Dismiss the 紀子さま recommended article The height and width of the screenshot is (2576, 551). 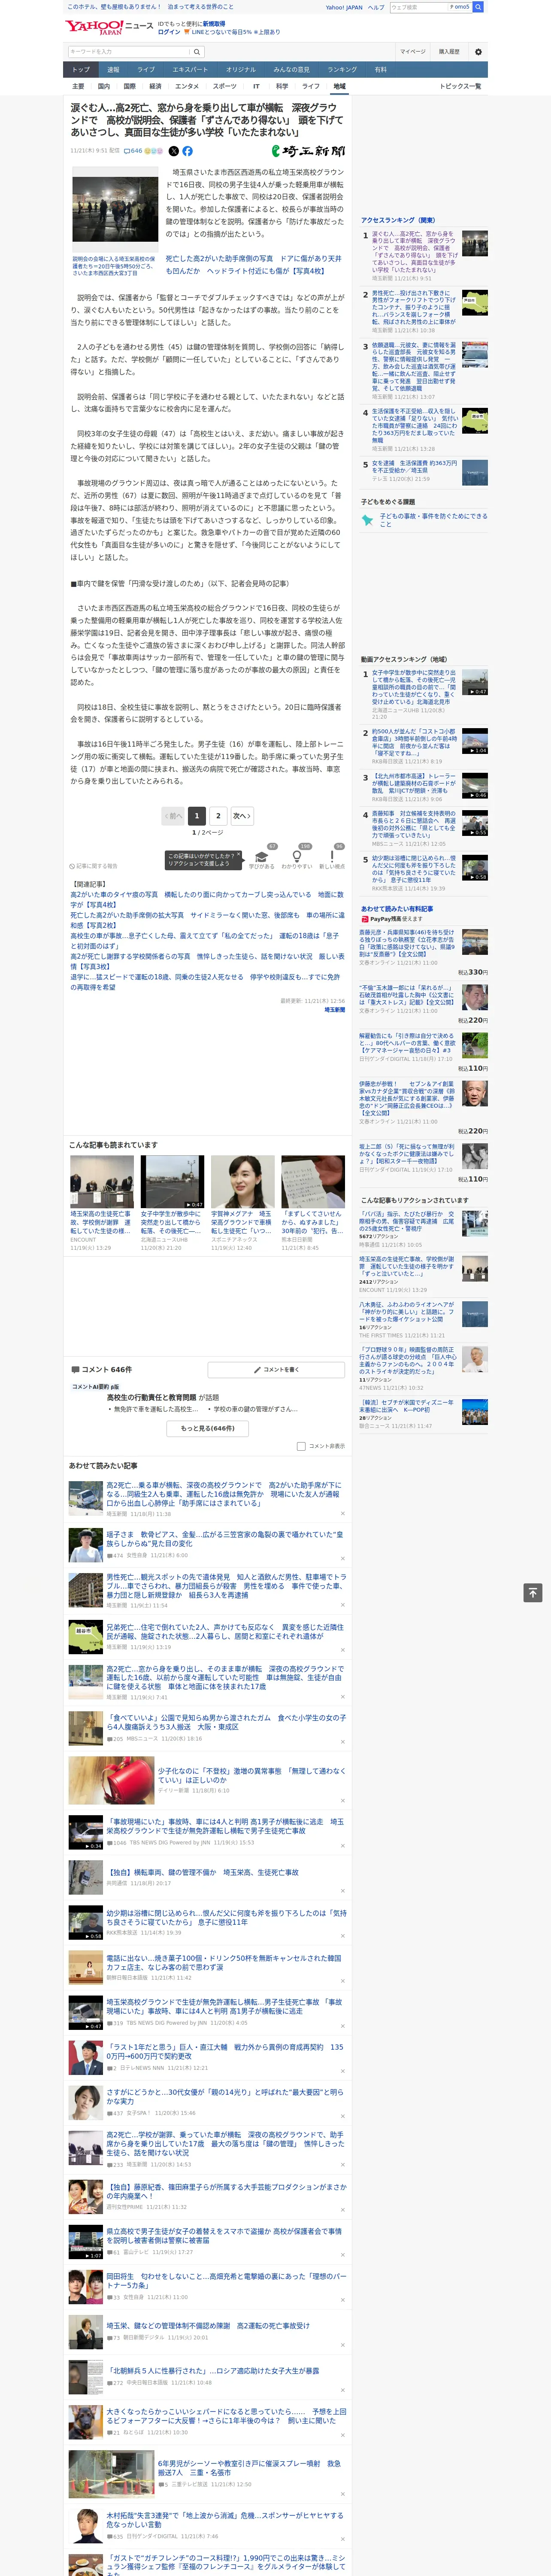[342, 1558]
